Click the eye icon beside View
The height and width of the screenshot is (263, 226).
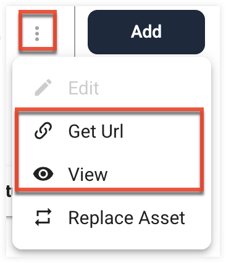point(43,174)
